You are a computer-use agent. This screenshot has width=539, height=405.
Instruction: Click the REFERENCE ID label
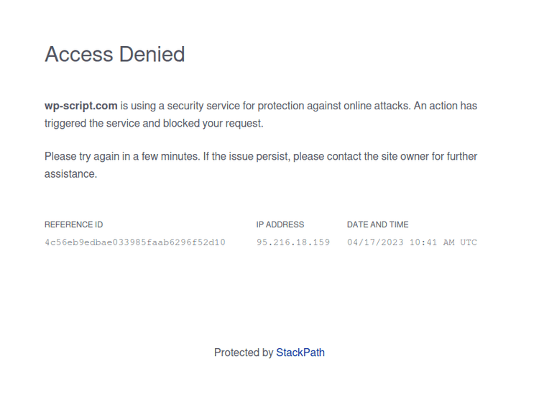tap(73, 224)
